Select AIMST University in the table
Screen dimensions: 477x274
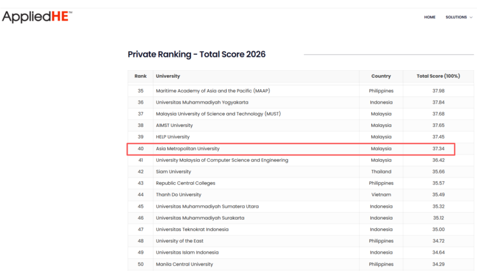click(174, 126)
